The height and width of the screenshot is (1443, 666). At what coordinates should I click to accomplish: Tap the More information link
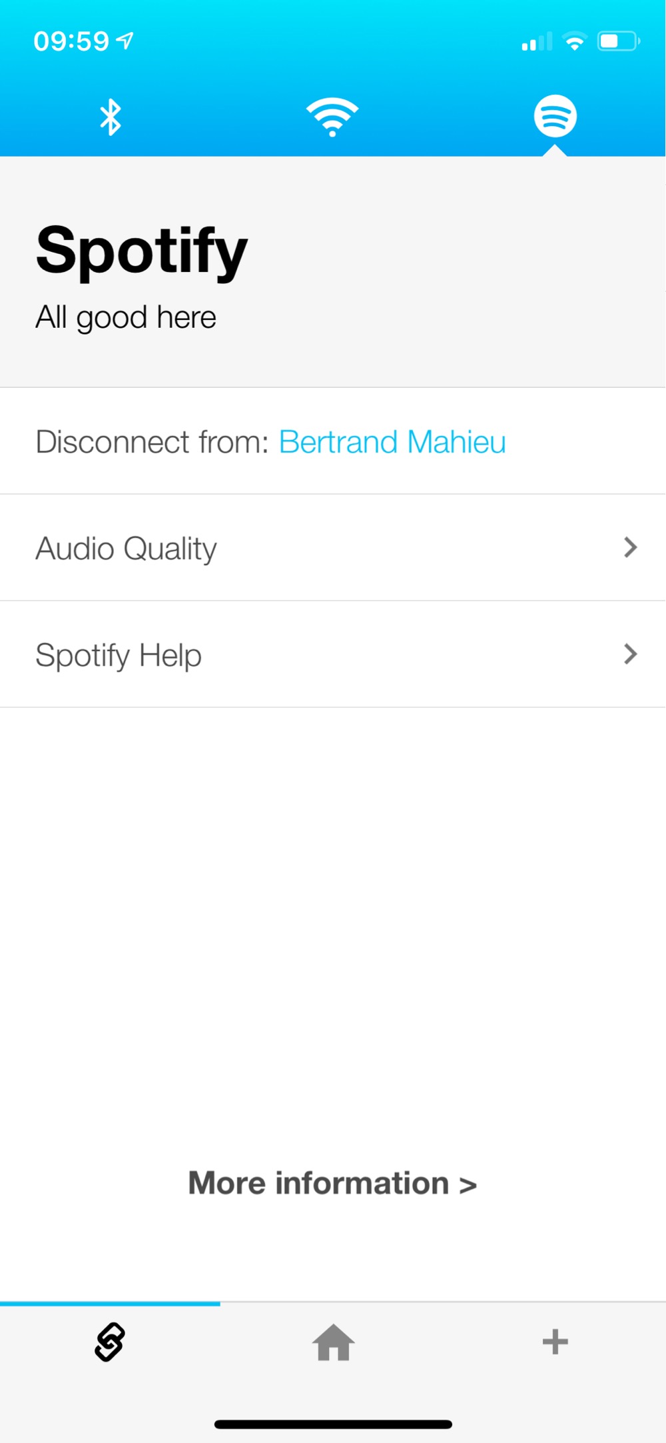point(332,1183)
